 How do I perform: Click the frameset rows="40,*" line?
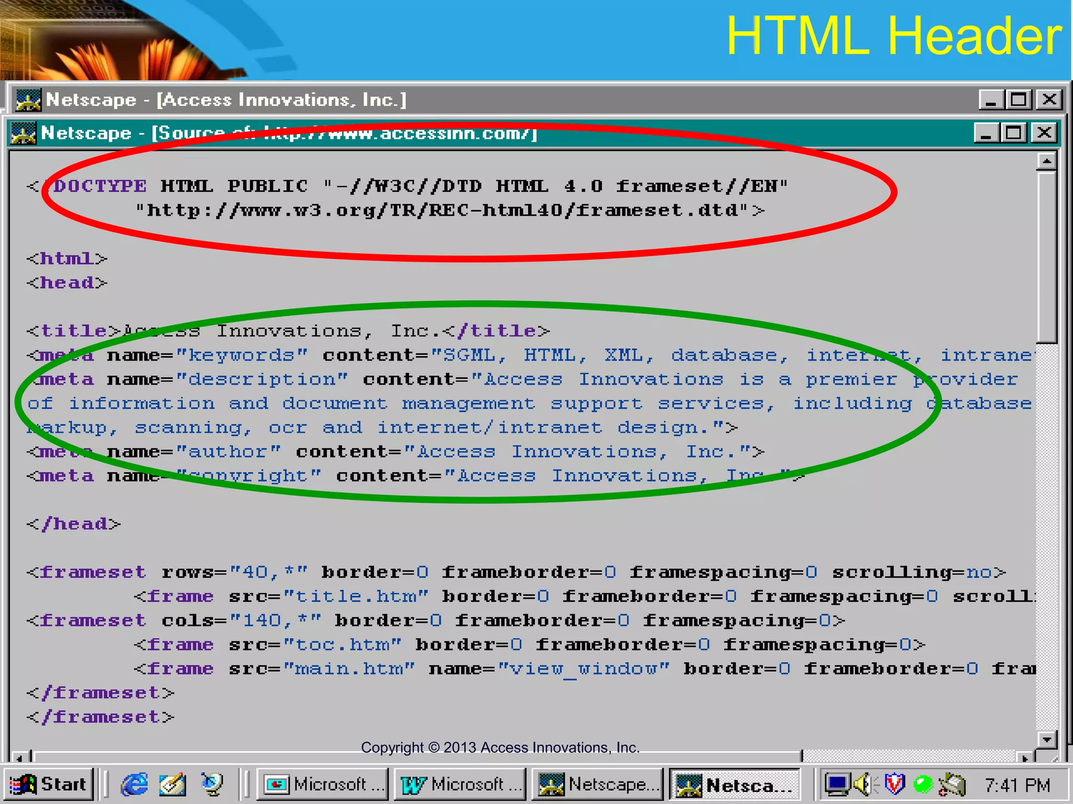(x=517, y=572)
